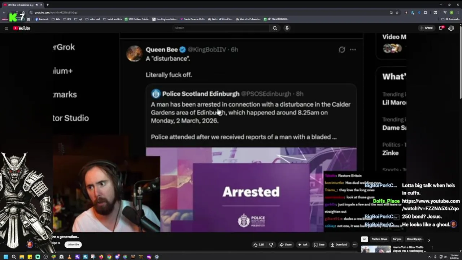This screenshot has width=462, height=260.
Task: Open options for Minor Traffic Dispute video
Action: pos(432,248)
